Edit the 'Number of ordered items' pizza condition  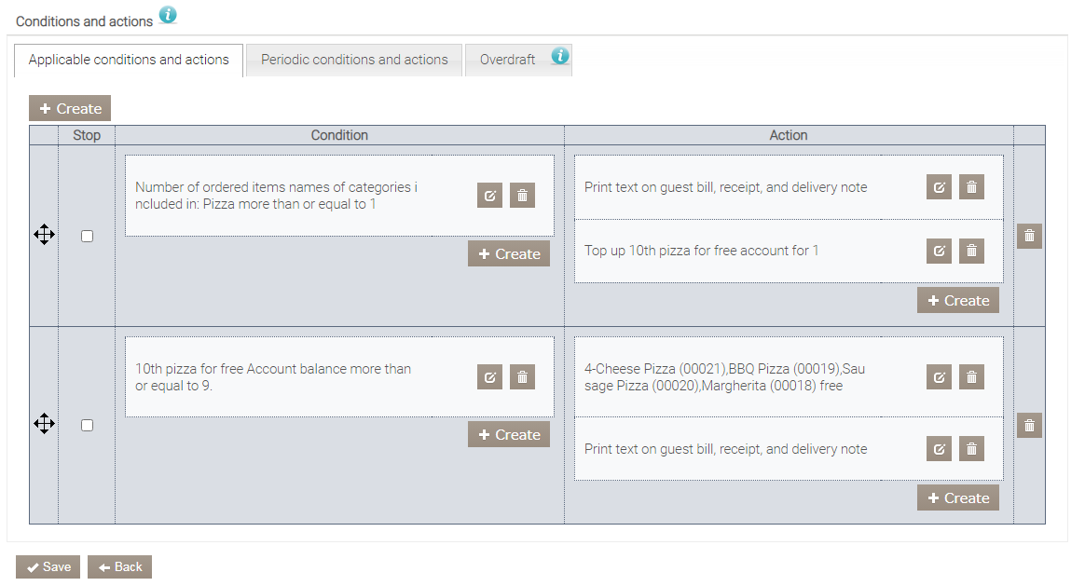[x=489, y=196]
